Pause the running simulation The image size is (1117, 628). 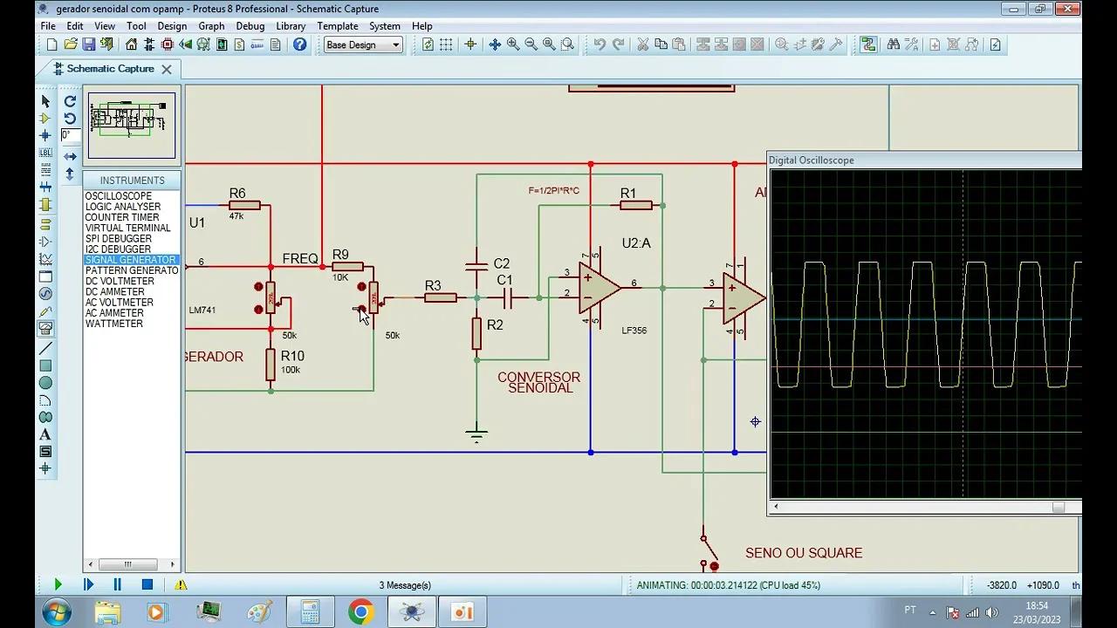point(117,585)
